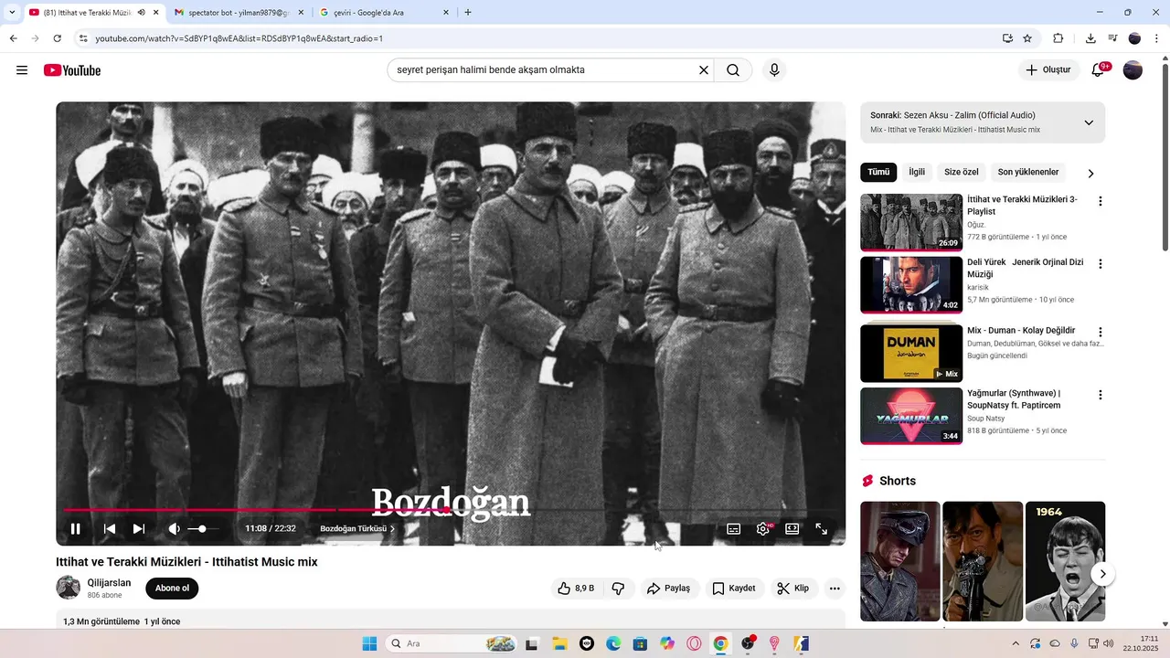Screen dimensions: 1170x658
Task: Go back in browser history
Action: [13, 38]
